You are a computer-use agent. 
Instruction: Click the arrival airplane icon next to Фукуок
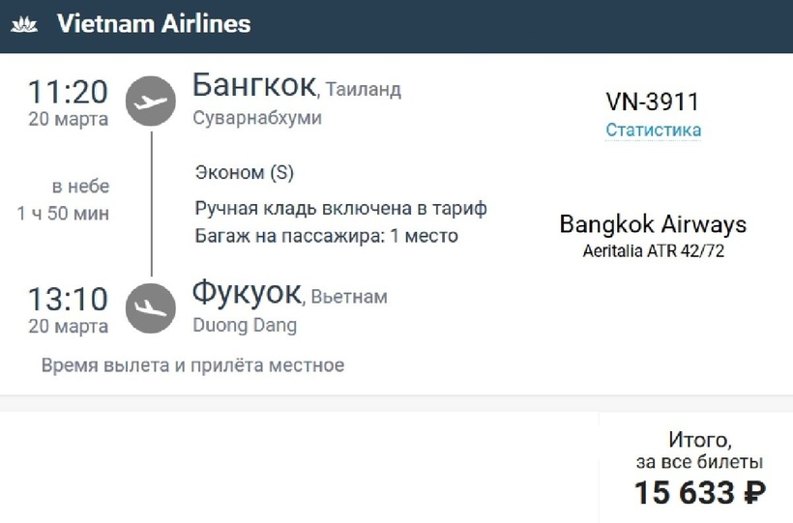[151, 308]
